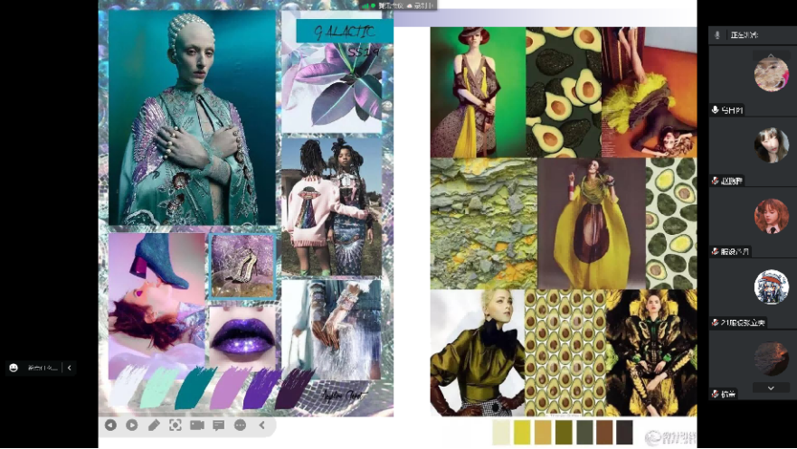Select the first participant's floral avatar
The height and width of the screenshot is (449, 797).
(x=771, y=74)
